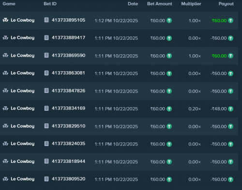Viewport: 242px width, 190px height.
Task: Open bet ID 413733889417
Action: click(68, 38)
